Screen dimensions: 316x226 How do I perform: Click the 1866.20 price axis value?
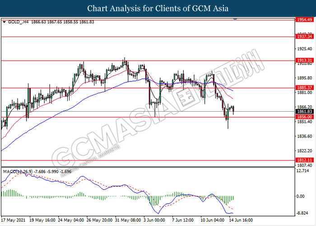pos(305,107)
